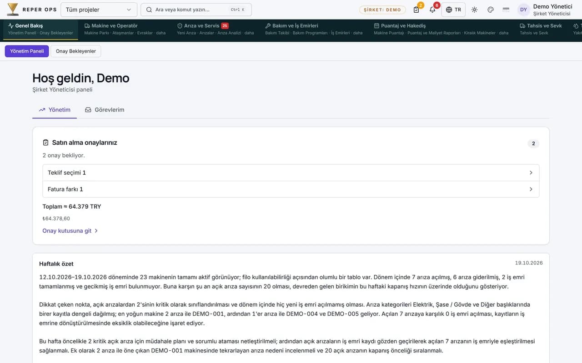Open the Arıza ve Servis navigation menu
Viewport: 582px width, 363px height.
[x=215, y=29]
